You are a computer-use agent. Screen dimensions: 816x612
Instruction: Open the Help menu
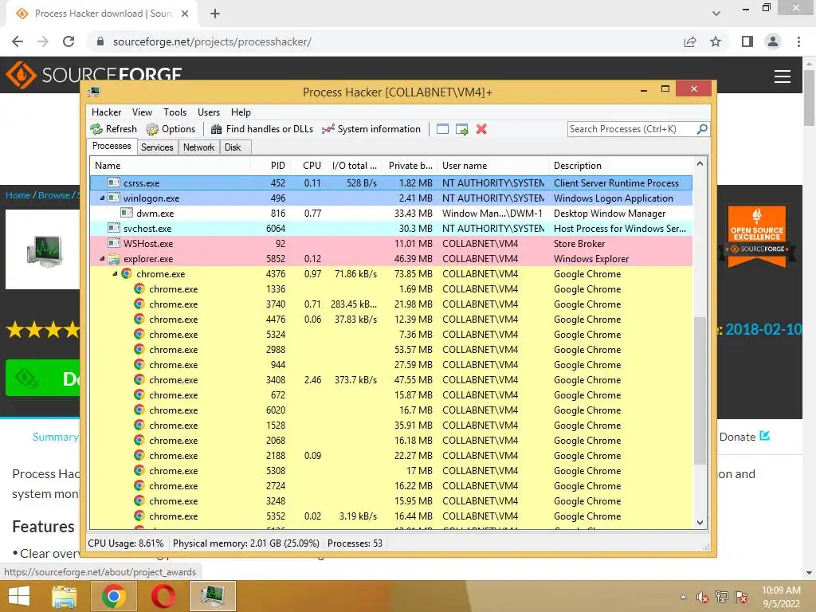241,112
